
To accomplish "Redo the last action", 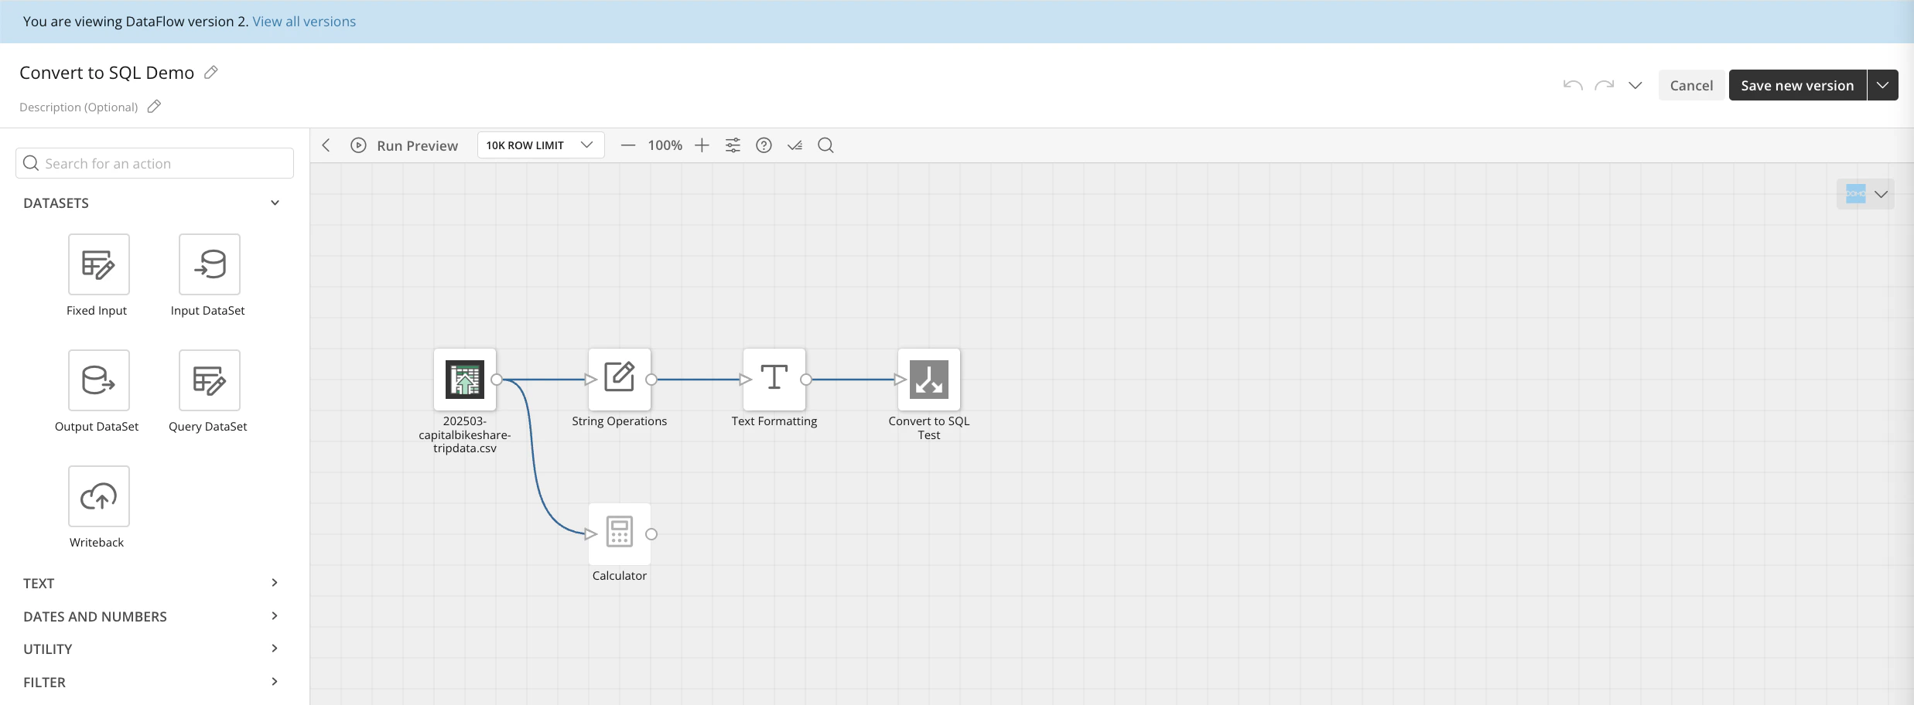I will point(1605,85).
